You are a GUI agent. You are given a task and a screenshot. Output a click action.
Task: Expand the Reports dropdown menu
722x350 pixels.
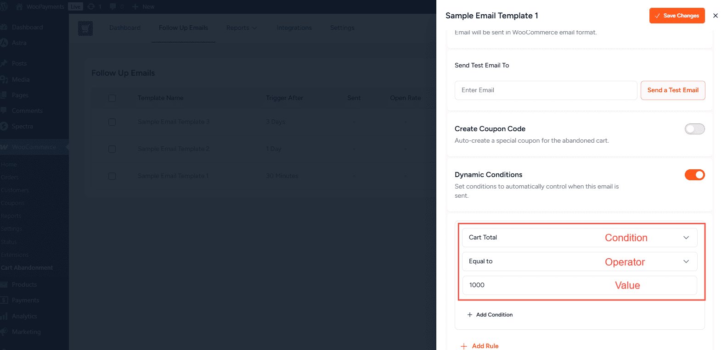click(x=242, y=28)
